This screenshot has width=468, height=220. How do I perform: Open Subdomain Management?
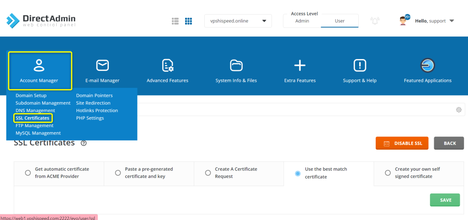[x=43, y=103]
